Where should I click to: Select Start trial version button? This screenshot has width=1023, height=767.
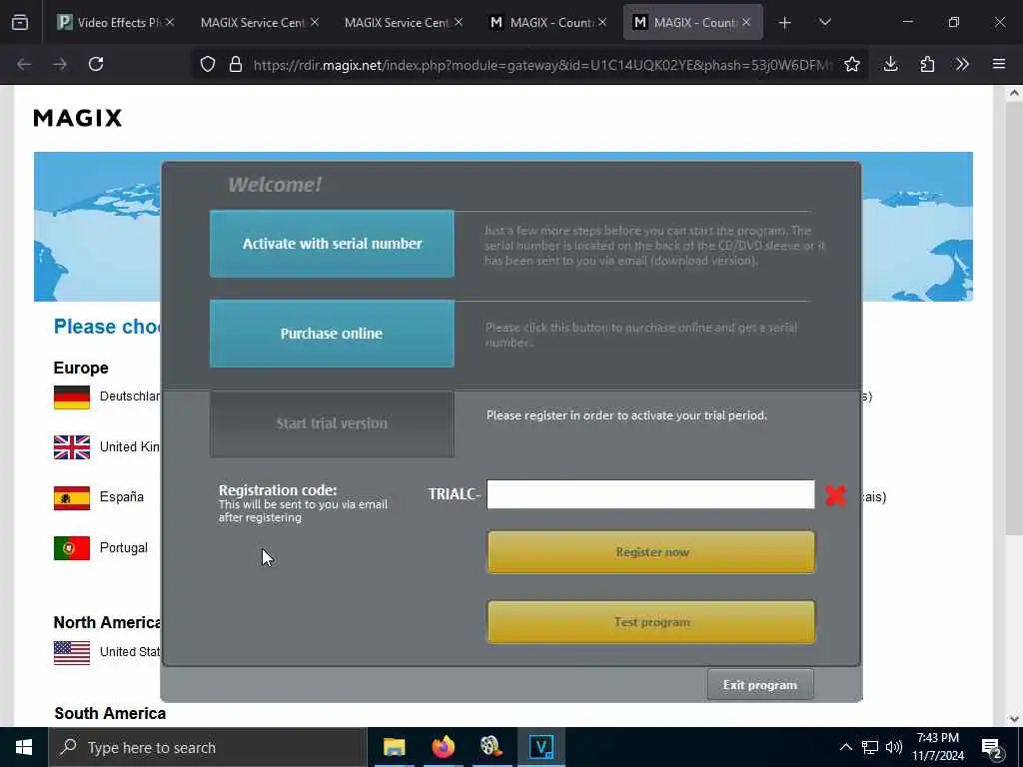click(x=332, y=423)
